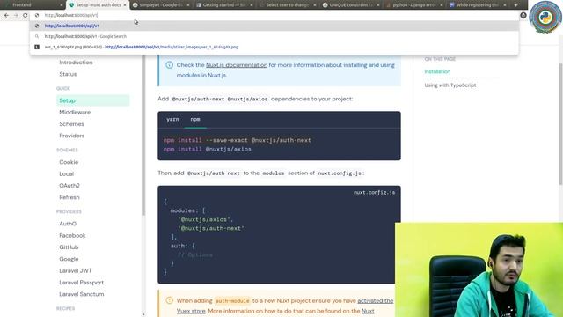Click the info icon in the blue notice
This screenshot has width=563, height=317.
(x=169, y=65)
